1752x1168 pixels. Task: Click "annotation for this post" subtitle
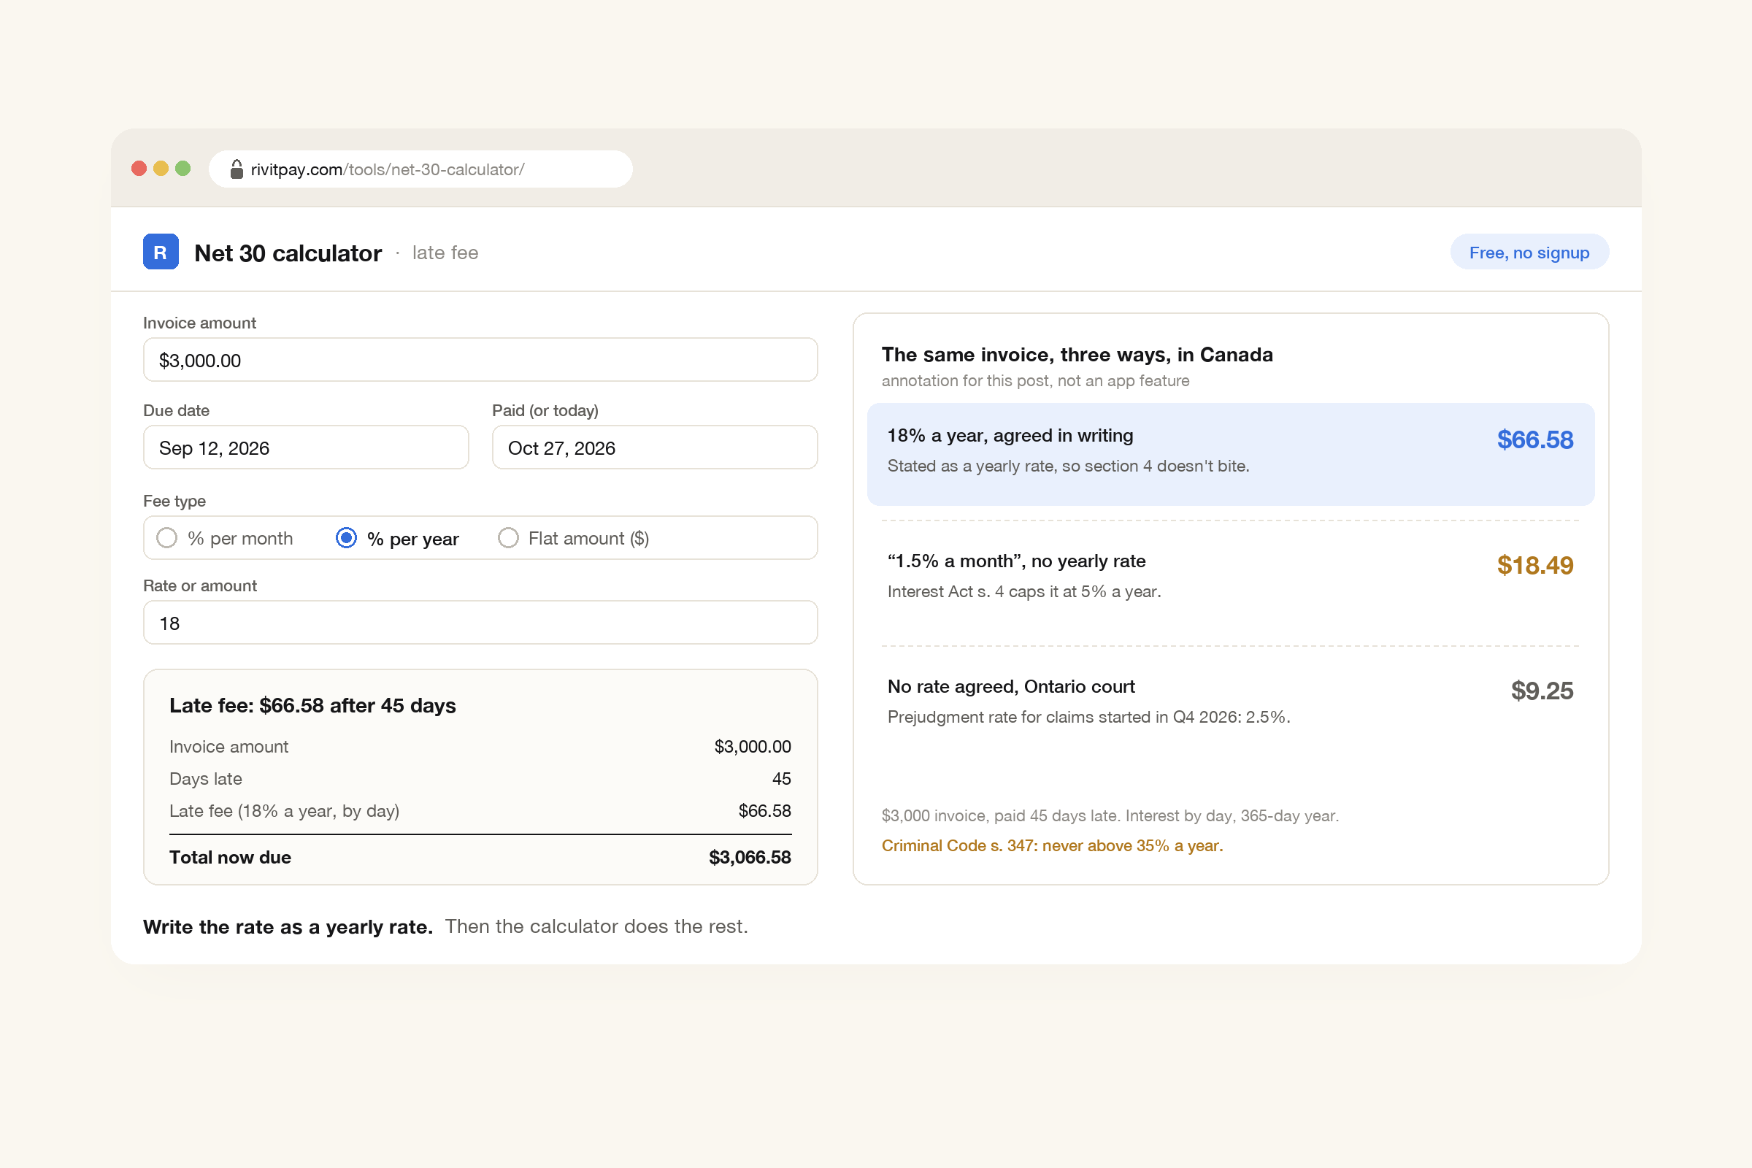1035,380
